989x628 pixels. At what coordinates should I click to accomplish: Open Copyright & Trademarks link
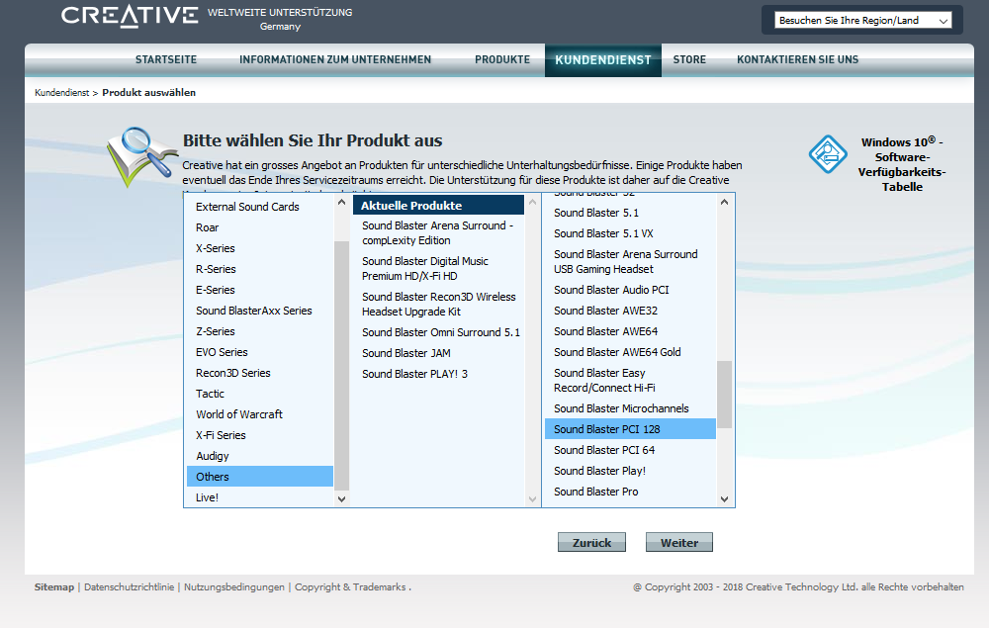(350, 587)
